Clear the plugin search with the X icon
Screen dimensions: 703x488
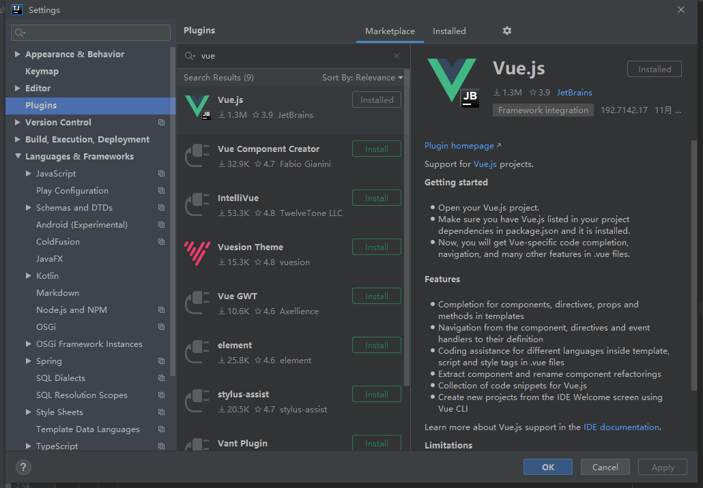(397, 56)
